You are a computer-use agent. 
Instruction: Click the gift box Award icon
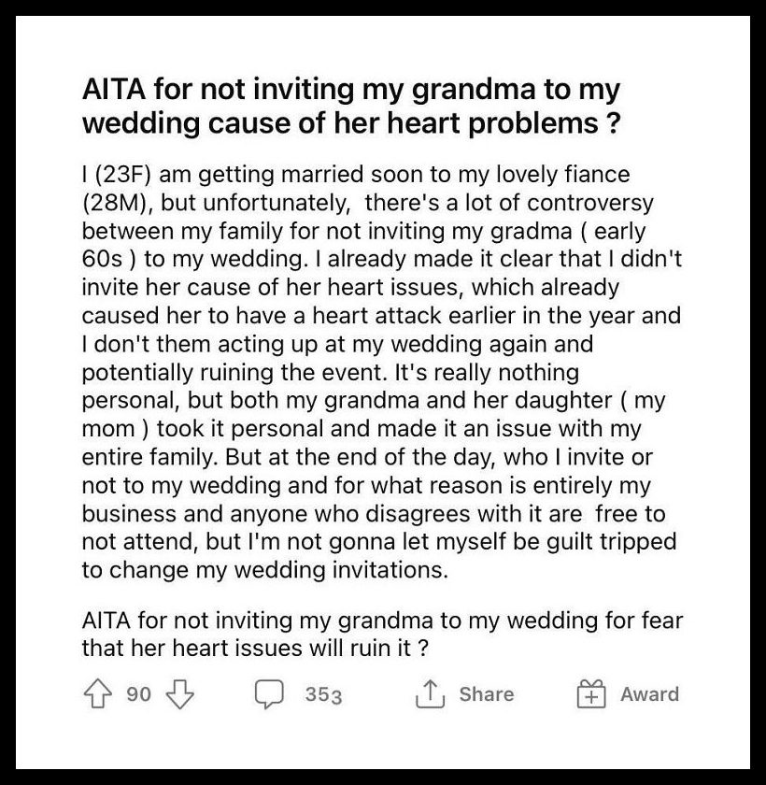coord(591,693)
